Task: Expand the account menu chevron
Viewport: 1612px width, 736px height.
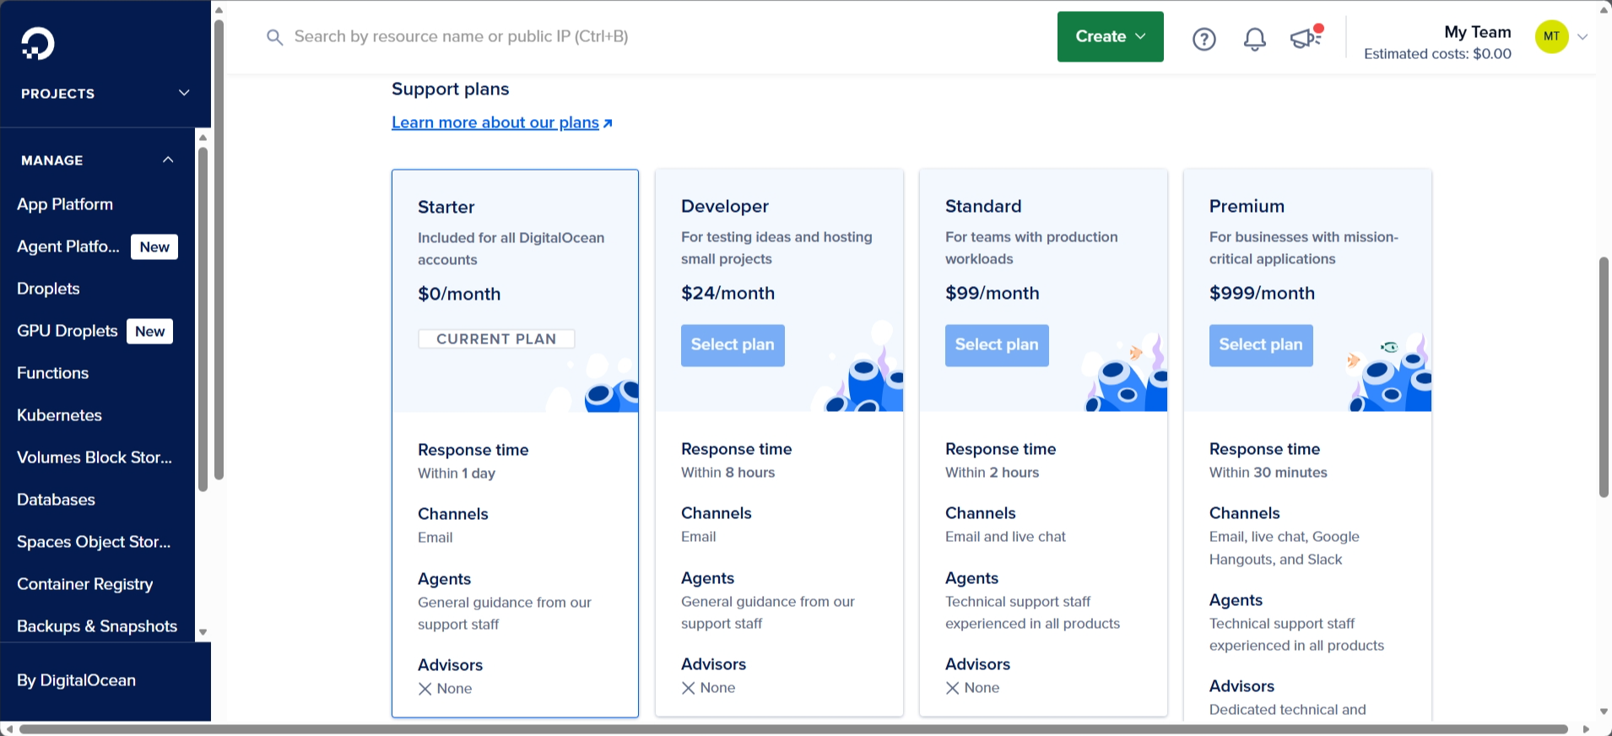Action: 1583,36
